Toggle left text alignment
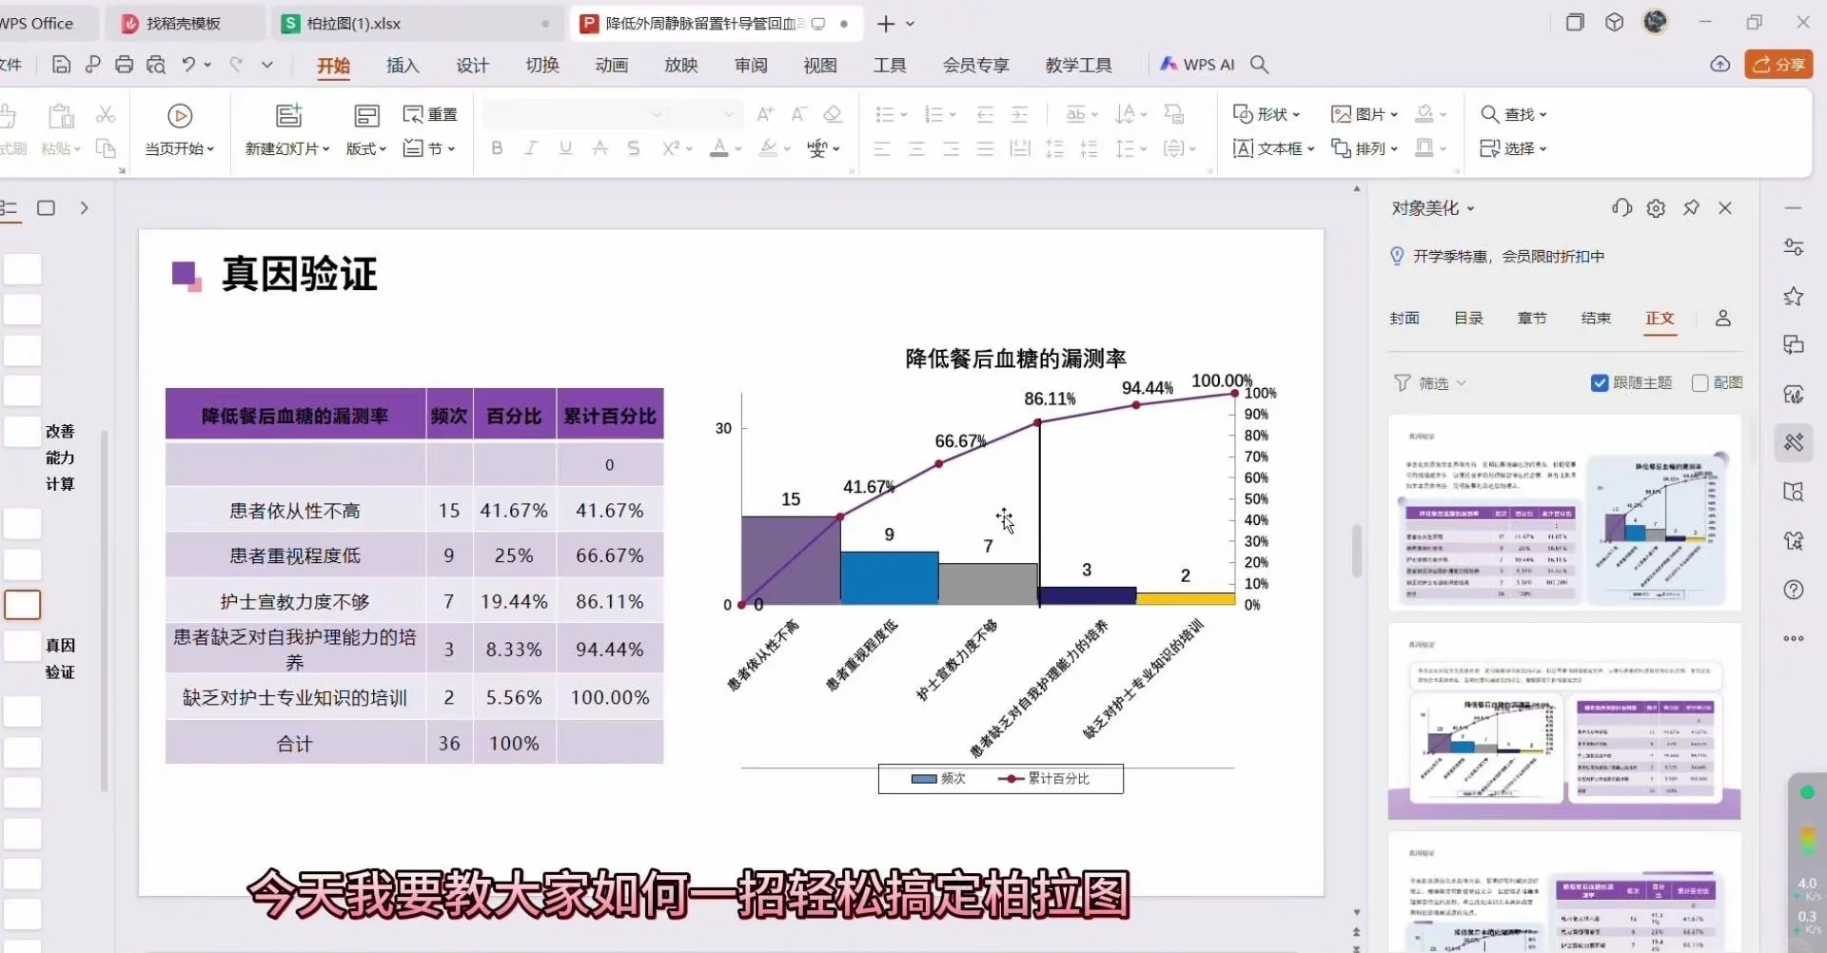Image resolution: width=1827 pixels, height=953 pixels. click(883, 148)
